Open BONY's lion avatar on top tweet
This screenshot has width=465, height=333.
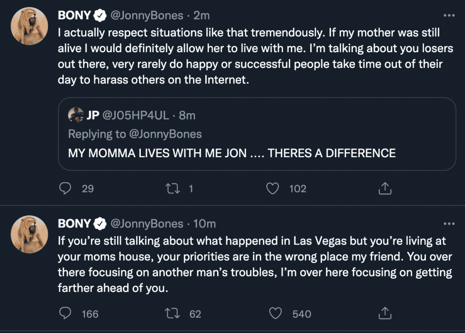point(29,26)
